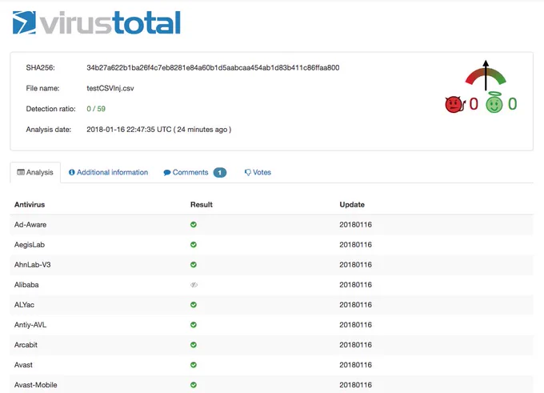This screenshot has height=393, width=544.
Task: Click the thumbs-down Votes icon
Action: click(x=248, y=173)
